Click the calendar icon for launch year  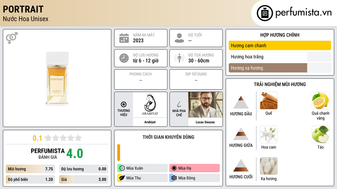click(124, 38)
